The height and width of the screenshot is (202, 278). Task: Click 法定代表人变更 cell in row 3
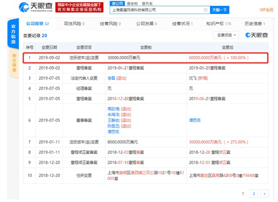tap(84, 78)
